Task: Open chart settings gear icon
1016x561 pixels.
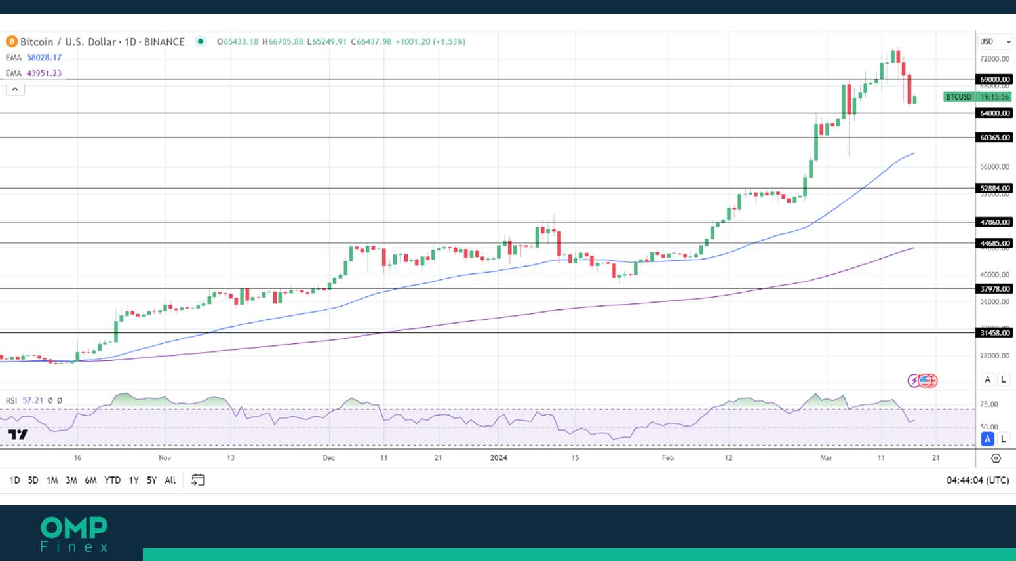Action: [996, 458]
